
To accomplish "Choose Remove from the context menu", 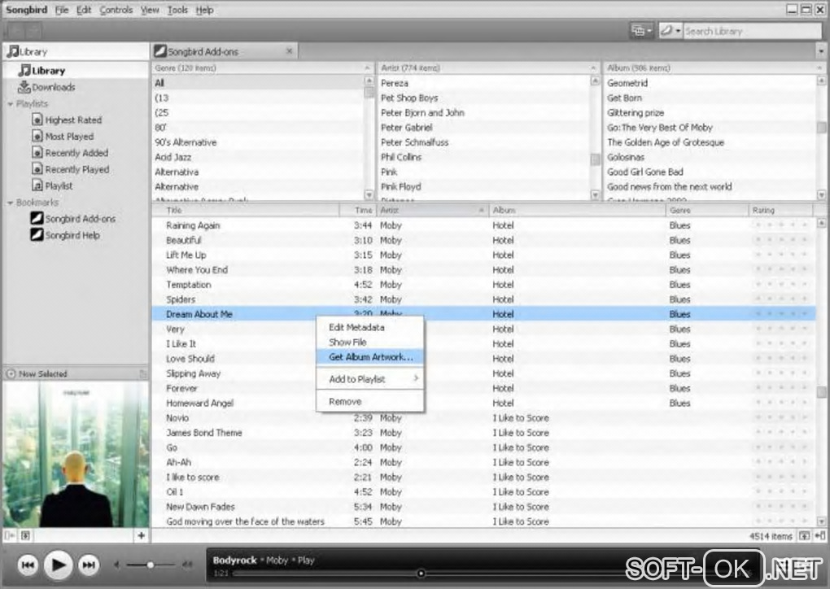I will [x=370, y=401].
